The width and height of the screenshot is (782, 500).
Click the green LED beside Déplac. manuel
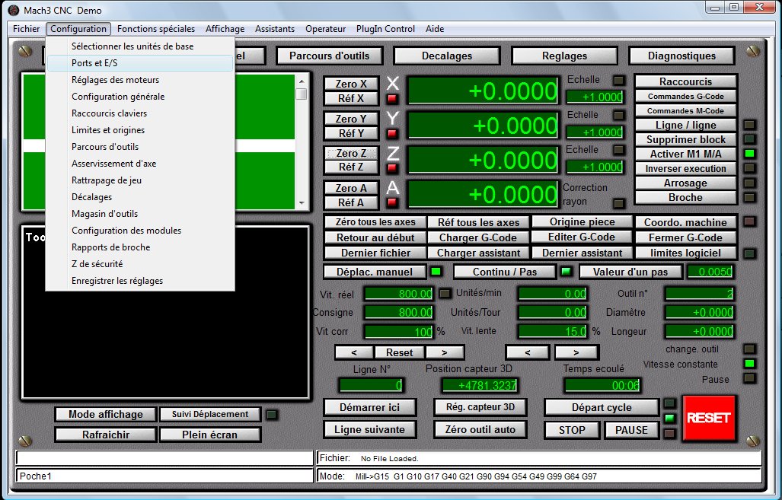point(436,272)
